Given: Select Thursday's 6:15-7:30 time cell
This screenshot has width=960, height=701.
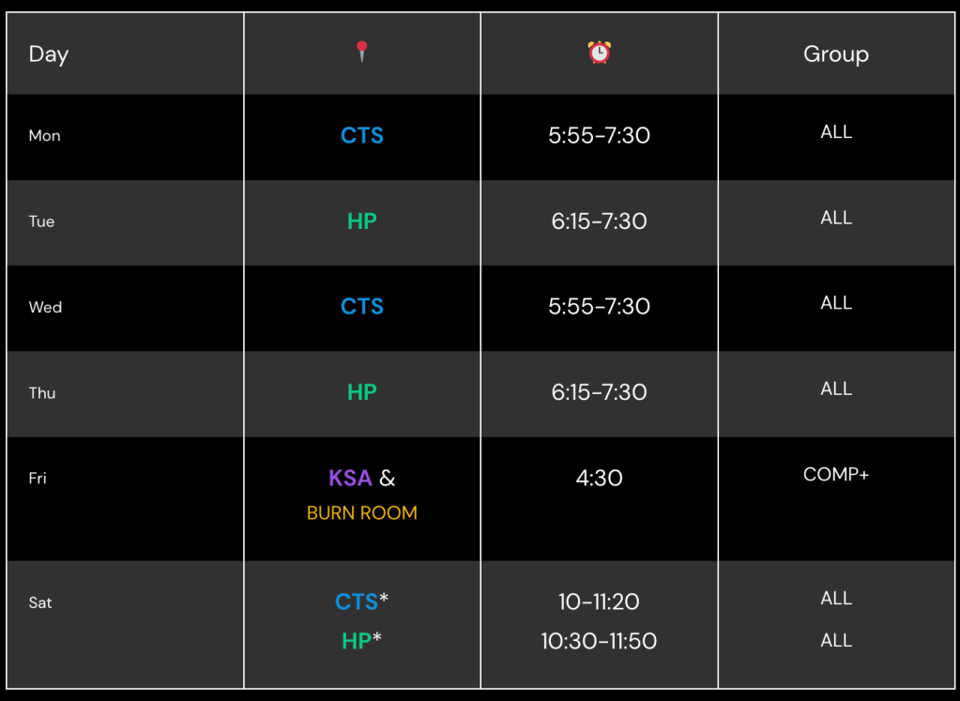Looking at the screenshot, I should point(599,392).
